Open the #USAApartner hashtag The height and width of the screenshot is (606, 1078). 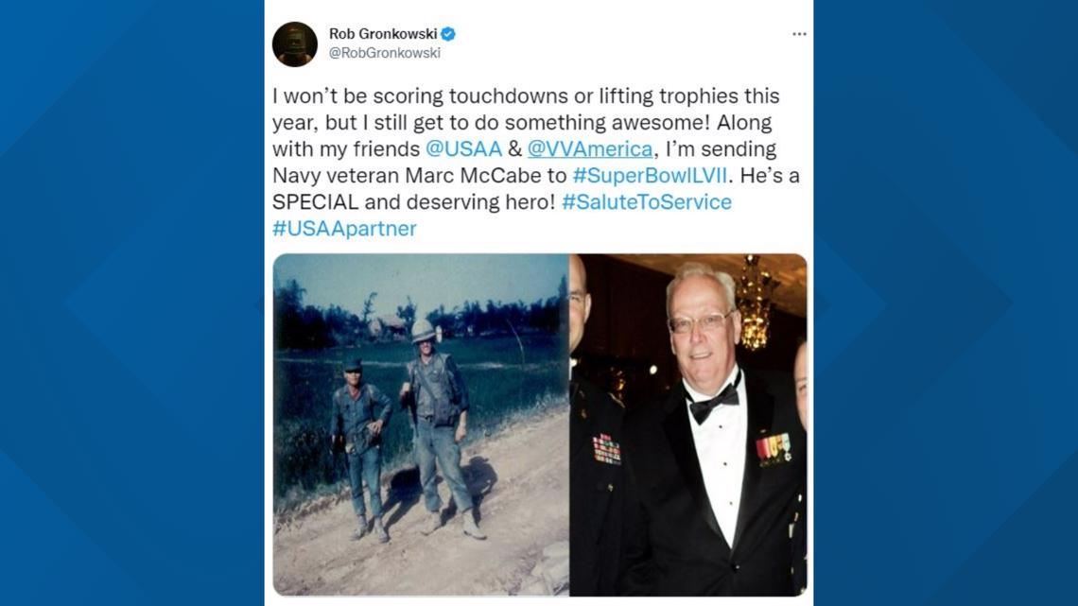coord(344,228)
